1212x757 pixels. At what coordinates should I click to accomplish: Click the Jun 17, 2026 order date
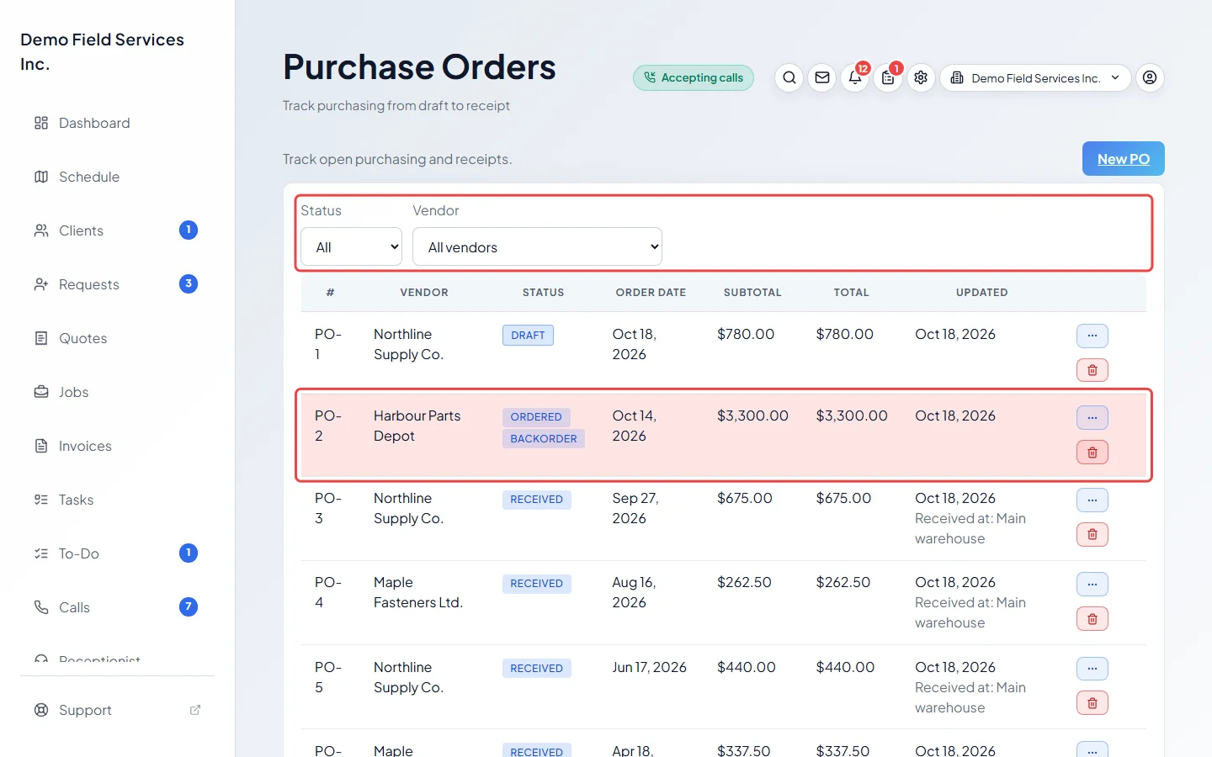click(x=649, y=667)
